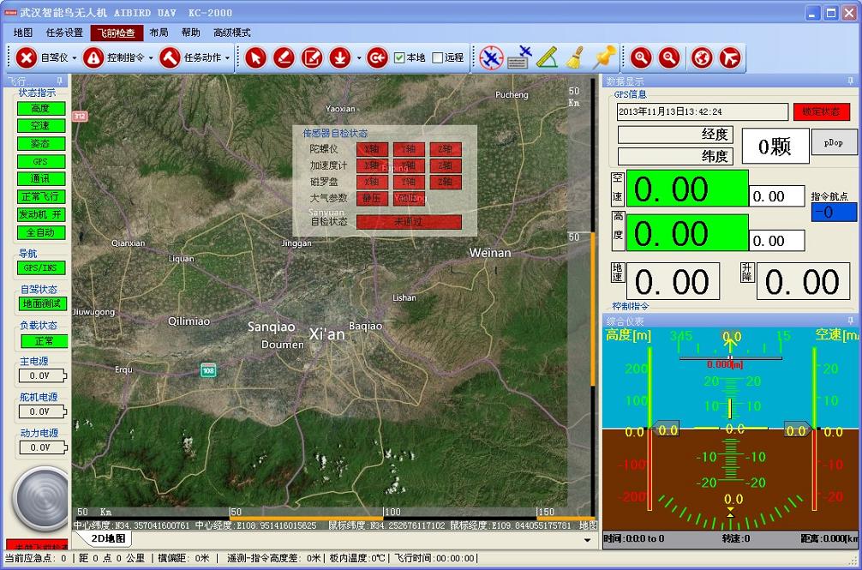This screenshot has height=570, width=862.
Task: Open the 任务设置 menu
Action: (x=64, y=33)
